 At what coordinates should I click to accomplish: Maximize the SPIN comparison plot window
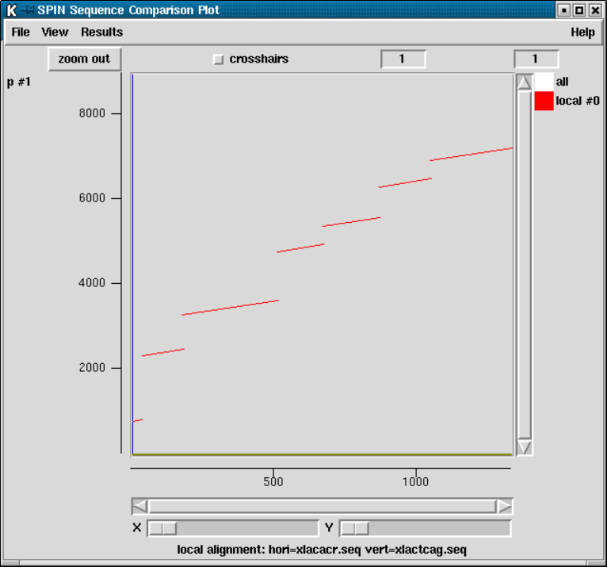pyautogui.click(x=579, y=10)
